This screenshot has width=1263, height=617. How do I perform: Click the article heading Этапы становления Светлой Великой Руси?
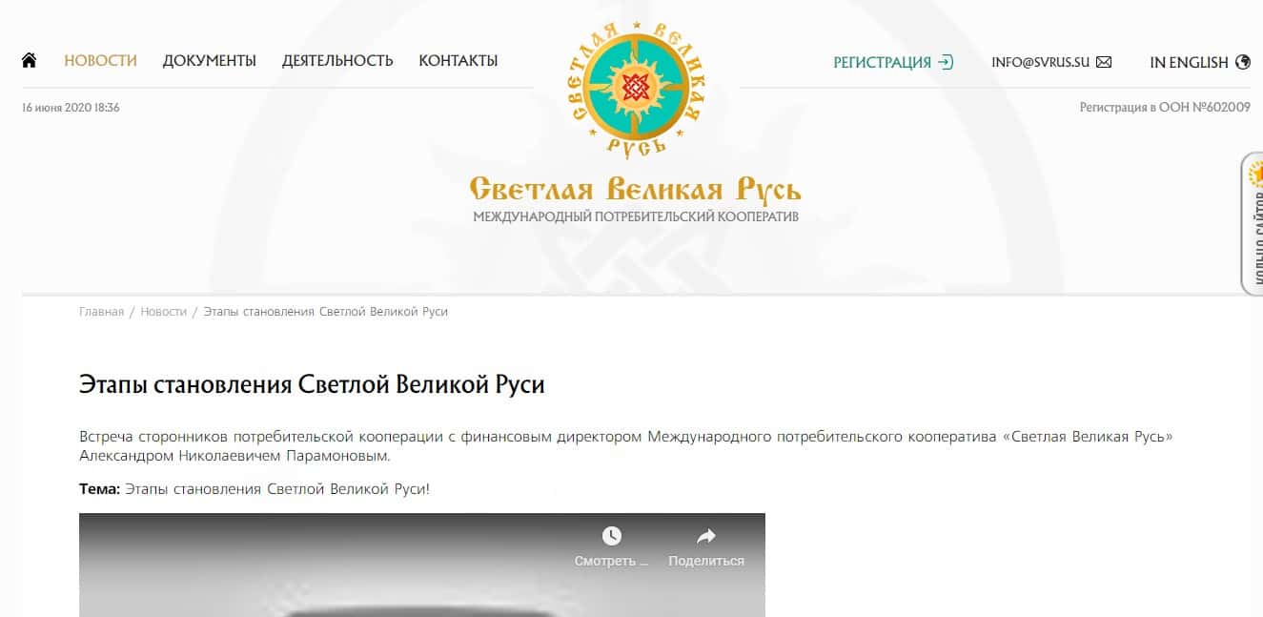[312, 385]
